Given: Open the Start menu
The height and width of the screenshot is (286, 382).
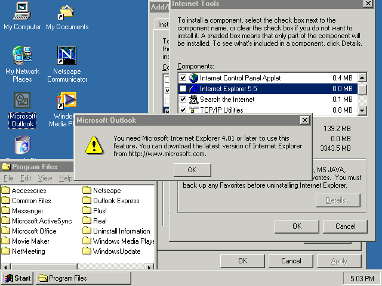Looking at the screenshot, I should click(x=17, y=278).
